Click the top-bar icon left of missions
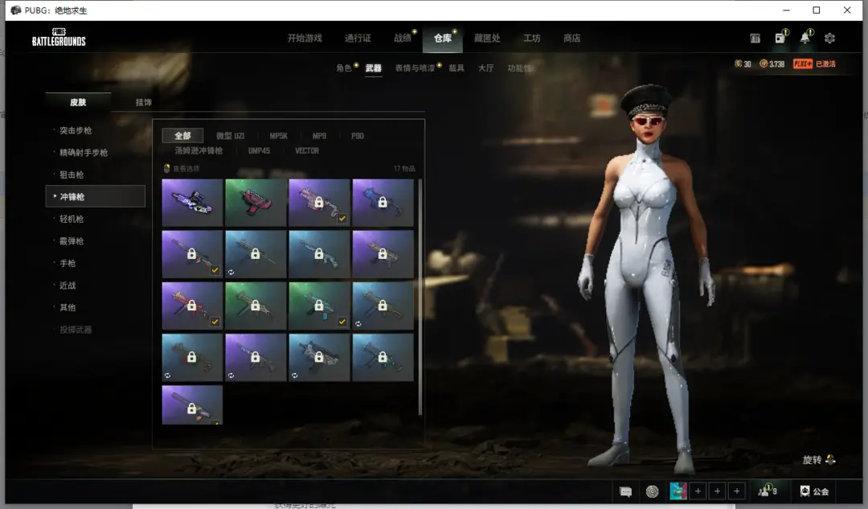 point(755,39)
